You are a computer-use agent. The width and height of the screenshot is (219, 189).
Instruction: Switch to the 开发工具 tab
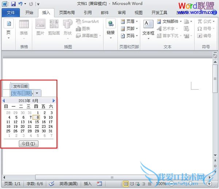(160, 12)
